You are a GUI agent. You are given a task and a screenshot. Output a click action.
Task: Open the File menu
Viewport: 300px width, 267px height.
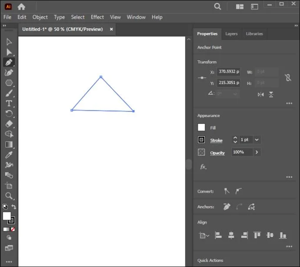[7, 17]
